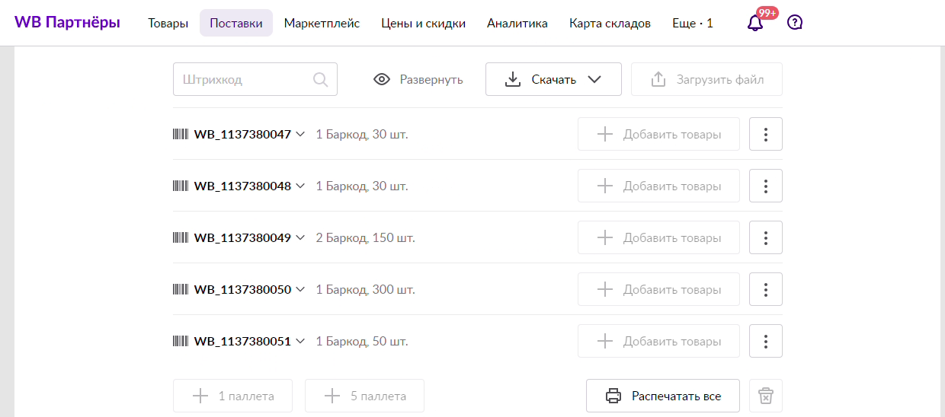Focus the Штрихкод search field
This screenshot has width=945, height=417.
tap(255, 79)
